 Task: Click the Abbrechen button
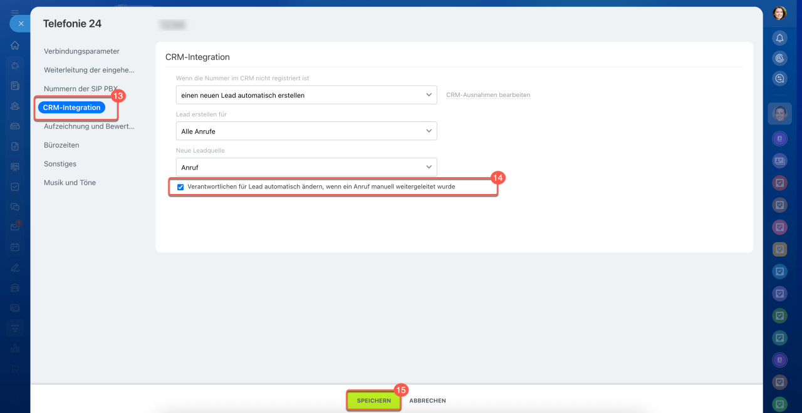point(427,400)
